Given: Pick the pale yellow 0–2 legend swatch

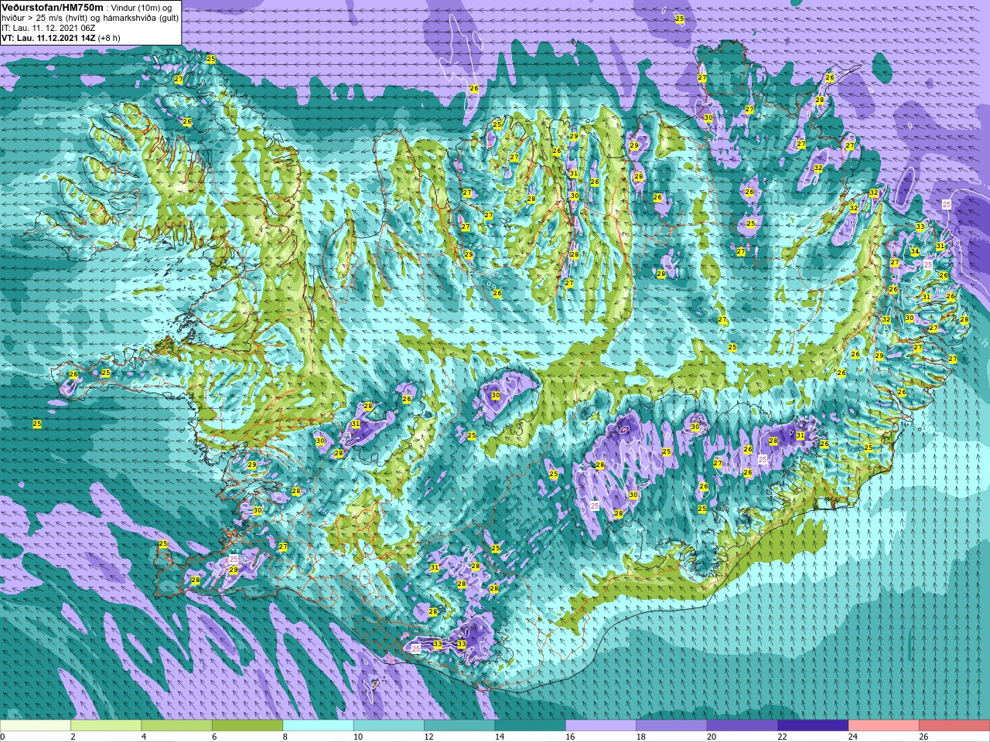Looking at the screenshot, I should tap(36, 726).
